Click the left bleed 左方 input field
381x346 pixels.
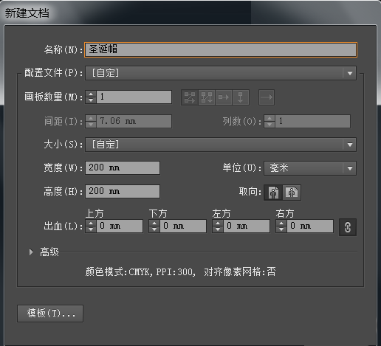coord(247,226)
